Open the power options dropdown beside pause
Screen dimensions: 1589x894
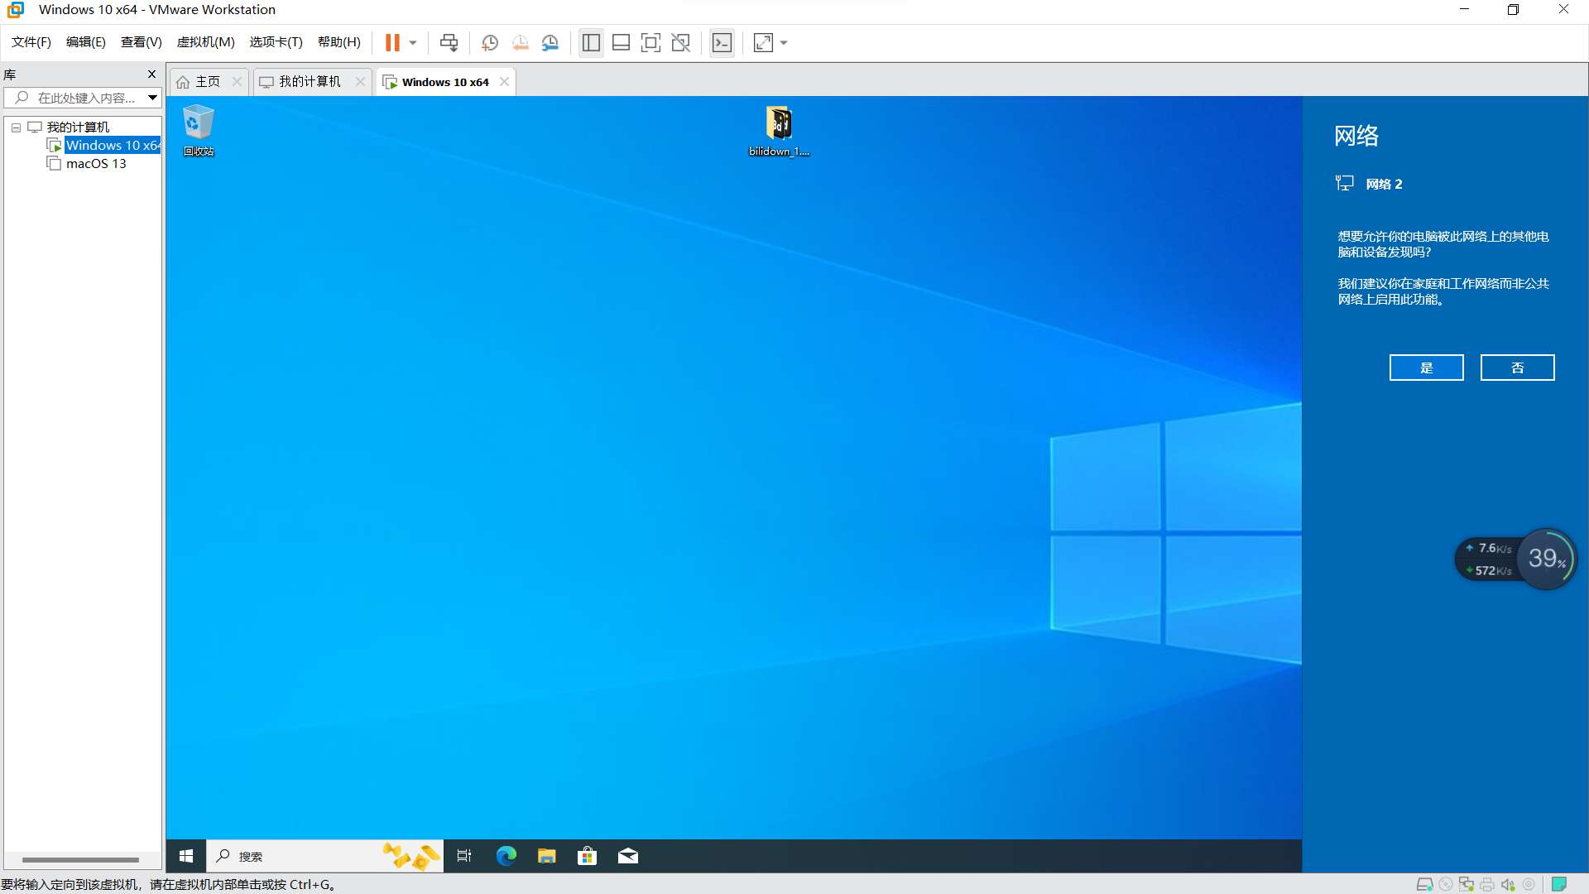pyautogui.click(x=413, y=42)
